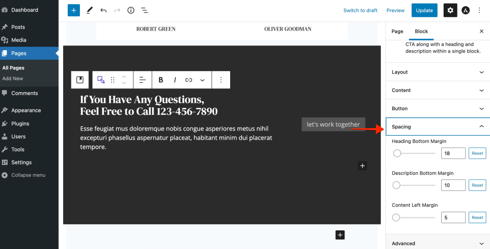Toggle the settings gear sidebar button
Screen dimensions: 490x249
[450, 10]
